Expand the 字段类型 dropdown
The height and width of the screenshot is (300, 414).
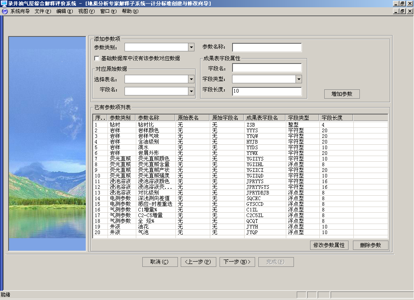pos(298,79)
